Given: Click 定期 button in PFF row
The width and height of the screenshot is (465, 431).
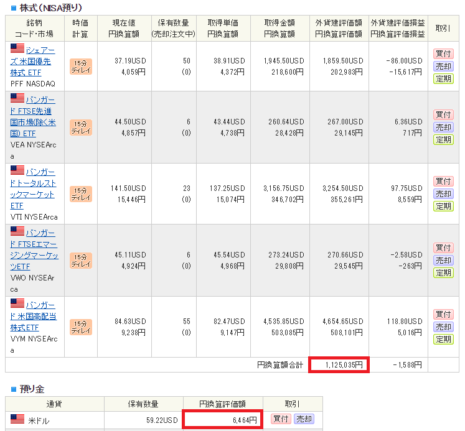Looking at the screenshot, I should tap(443, 78).
